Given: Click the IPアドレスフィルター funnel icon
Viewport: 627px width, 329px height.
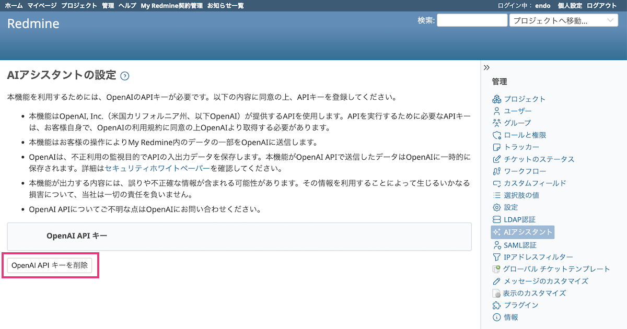Looking at the screenshot, I should tap(496, 257).
